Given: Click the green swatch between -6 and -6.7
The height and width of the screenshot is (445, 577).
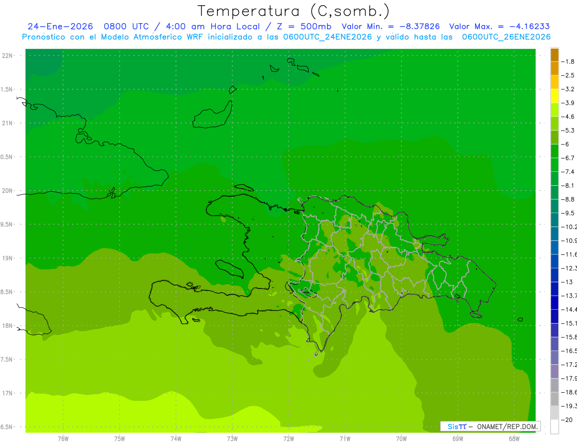Looking at the screenshot, I should tap(555, 151).
